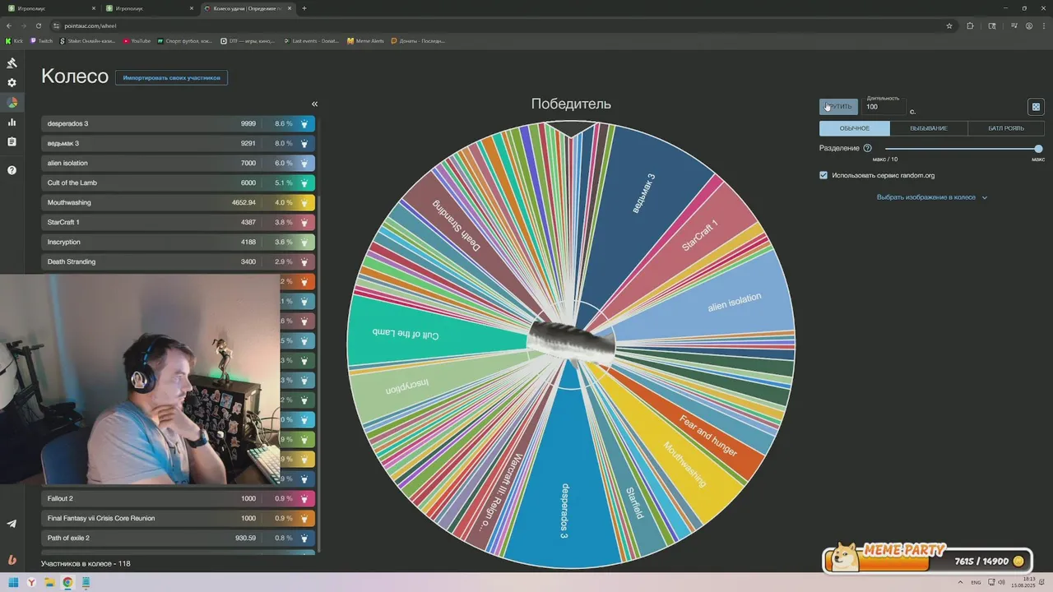Screen dimensions: 1053x592
Task: Click crown icon of Death Stranding row
Action: coord(304,261)
